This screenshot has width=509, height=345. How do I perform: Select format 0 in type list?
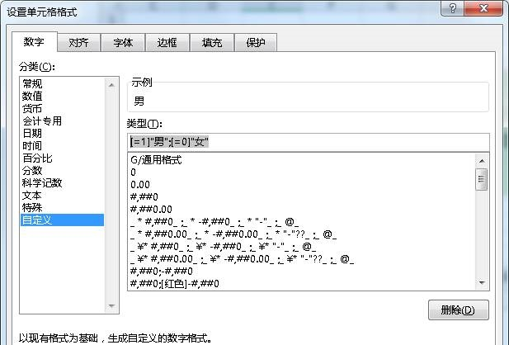click(301, 172)
